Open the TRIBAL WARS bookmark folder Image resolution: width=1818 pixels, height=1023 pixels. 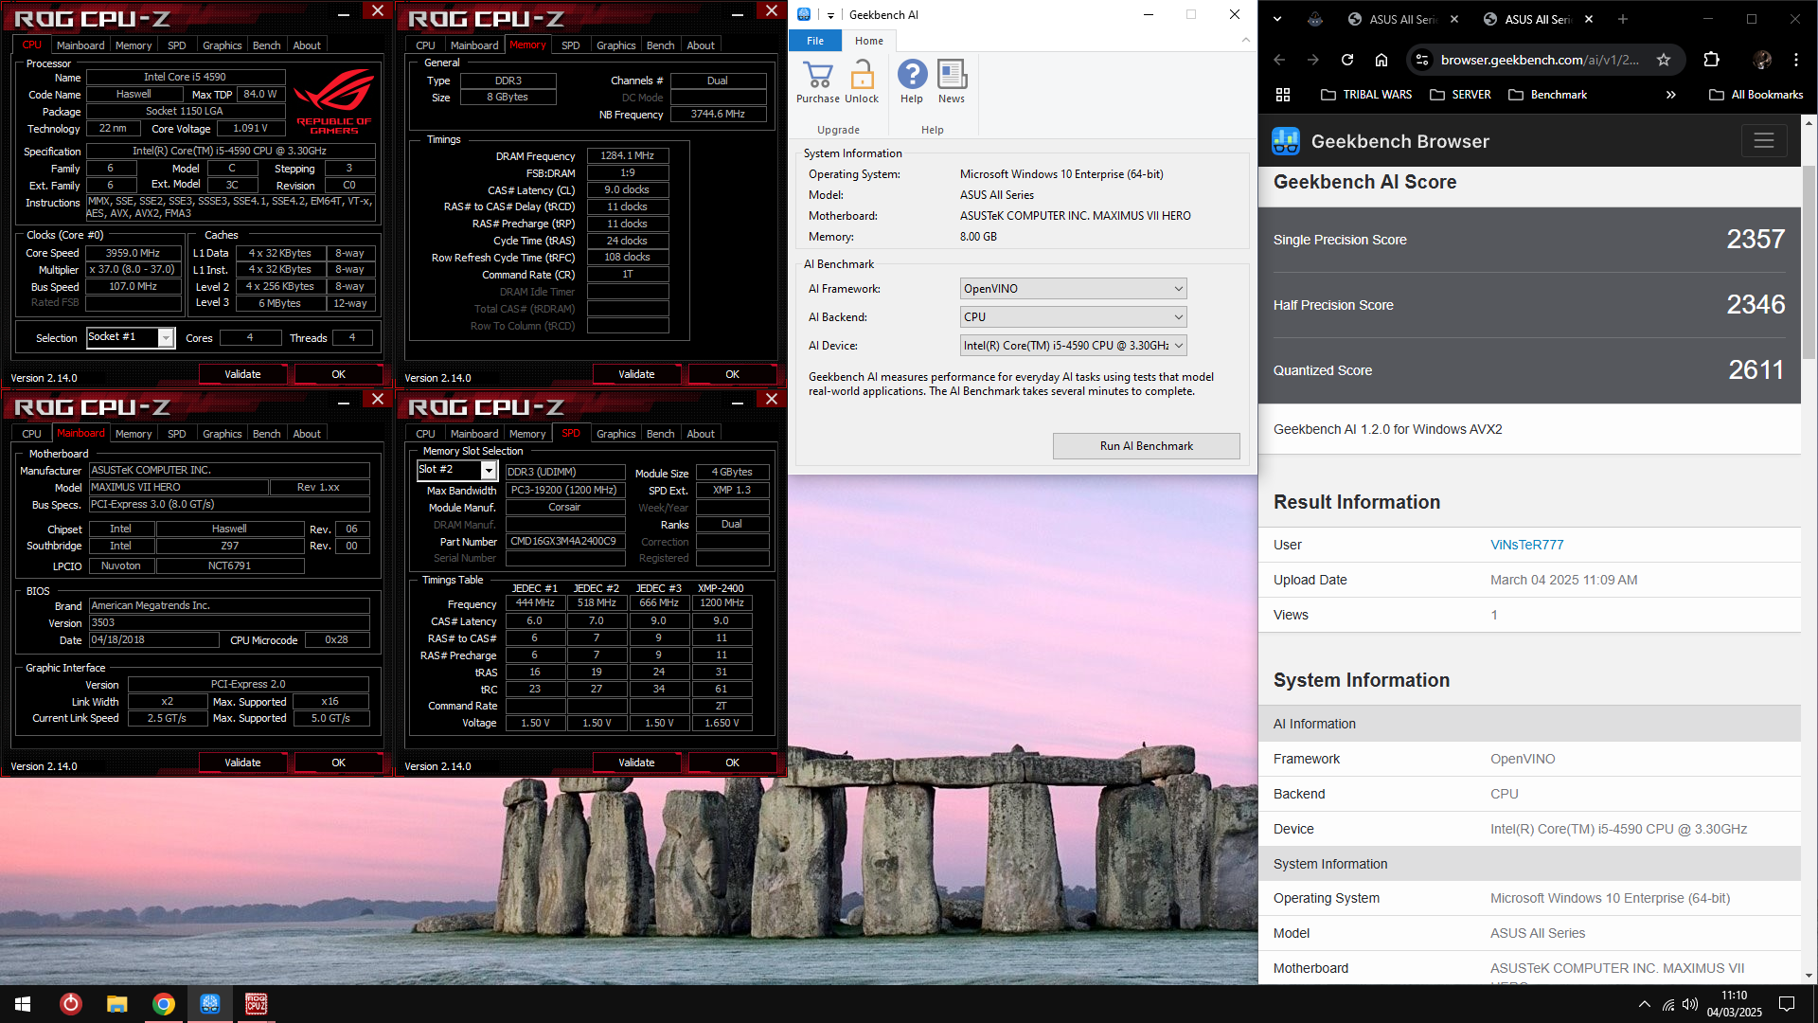pos(1366,95)
